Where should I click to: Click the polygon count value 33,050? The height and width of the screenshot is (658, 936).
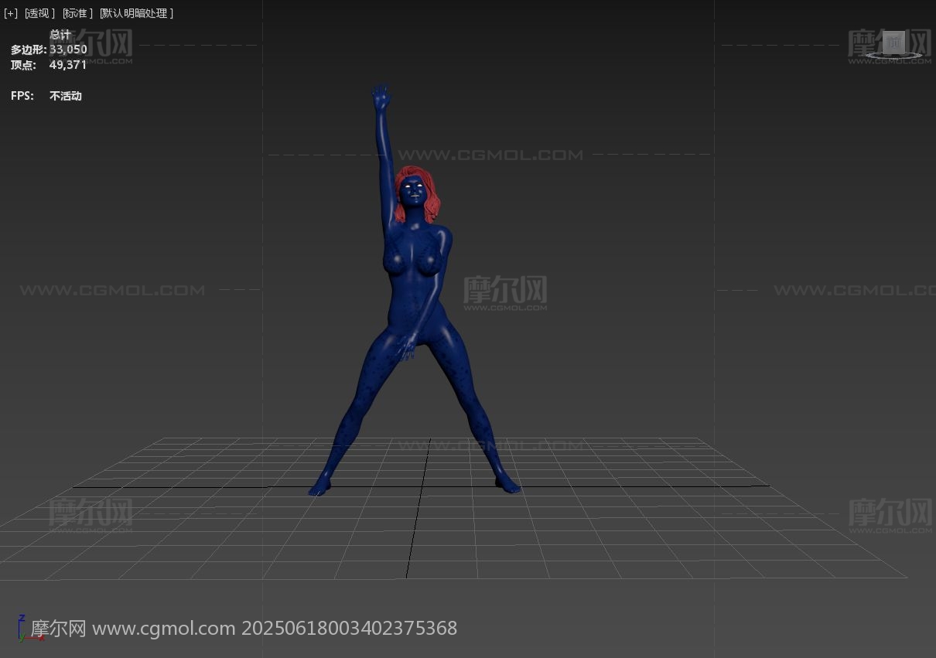tap(68, 49)
